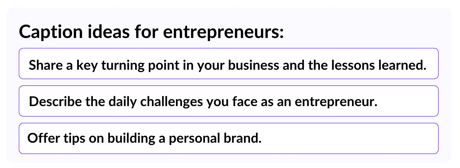Click the word 'Share' in the first box
The height and width of the screenshot is (168, 460).
tap(46, 65)
